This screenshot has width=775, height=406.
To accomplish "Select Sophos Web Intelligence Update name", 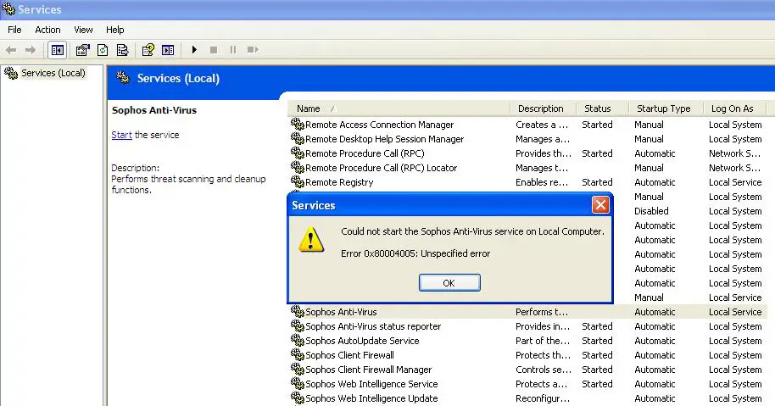I will click(371, 398).
